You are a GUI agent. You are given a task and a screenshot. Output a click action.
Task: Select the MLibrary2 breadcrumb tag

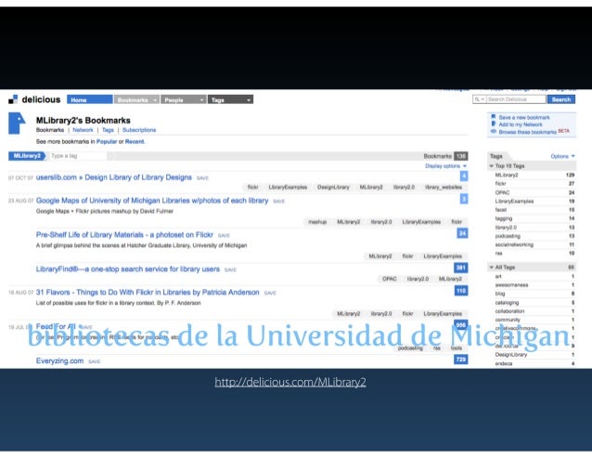click(27, 156)
